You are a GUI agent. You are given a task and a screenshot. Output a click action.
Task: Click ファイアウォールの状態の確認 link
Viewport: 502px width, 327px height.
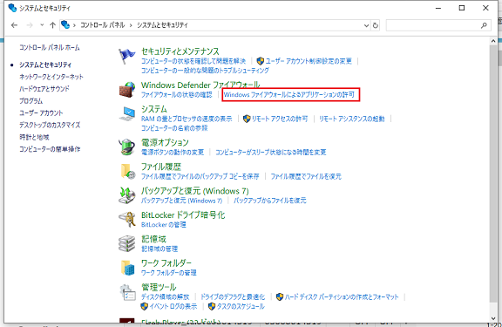coord(177,95)
